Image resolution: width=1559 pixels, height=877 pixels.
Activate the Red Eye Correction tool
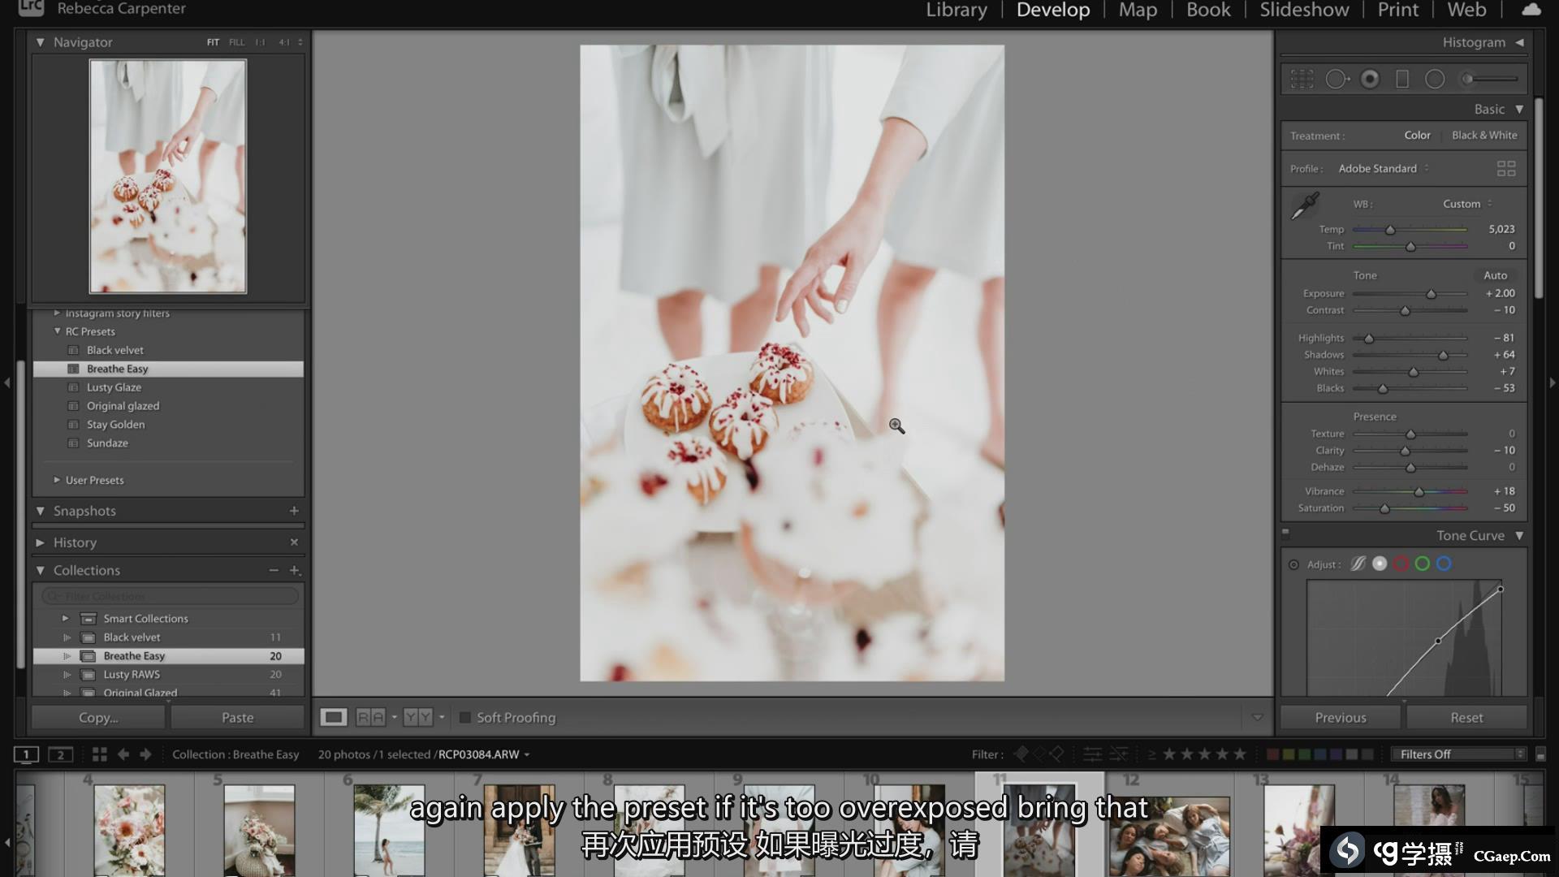point(1370,79)
